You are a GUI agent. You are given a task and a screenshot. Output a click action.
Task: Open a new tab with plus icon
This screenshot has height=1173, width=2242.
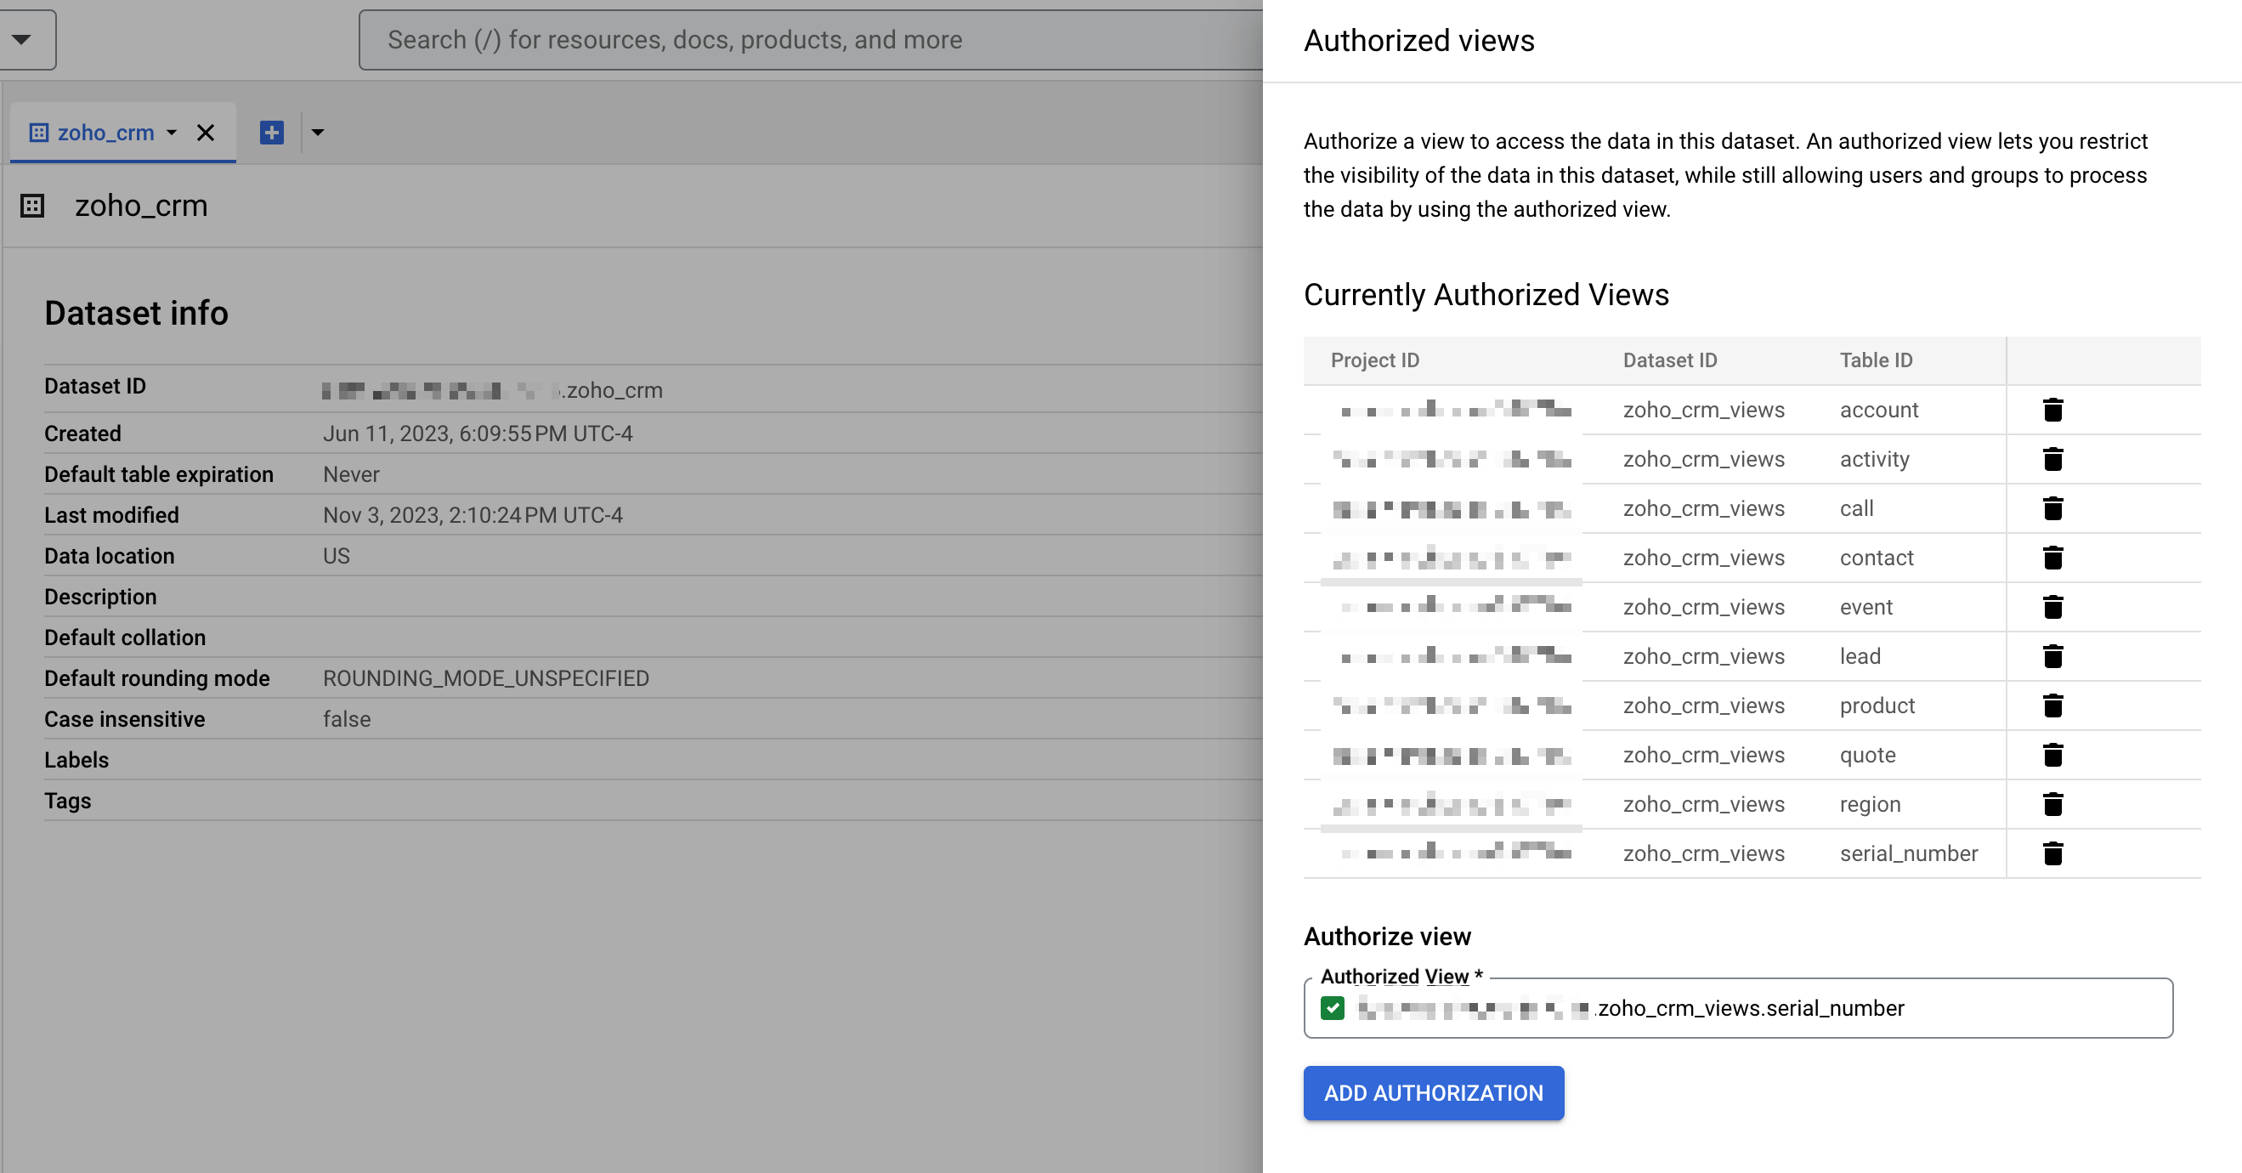tap(272, 133)
